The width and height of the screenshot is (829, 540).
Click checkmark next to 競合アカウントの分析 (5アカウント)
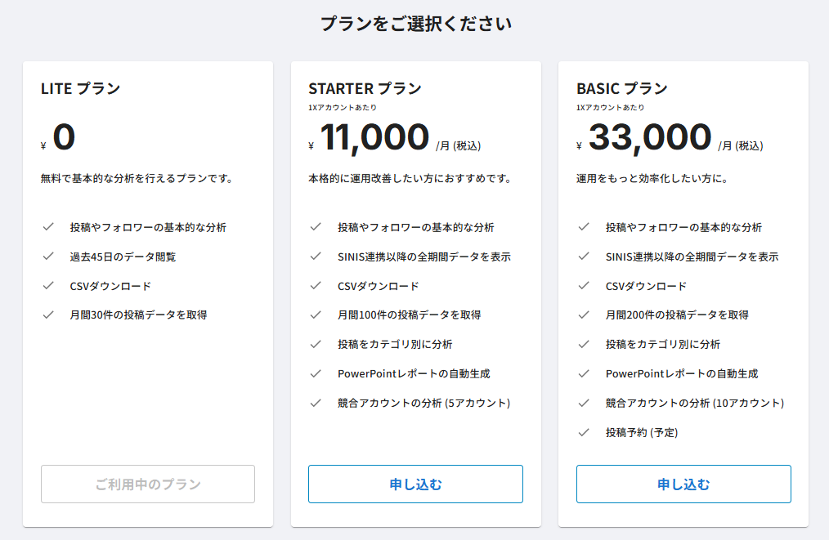coord(316,403)
